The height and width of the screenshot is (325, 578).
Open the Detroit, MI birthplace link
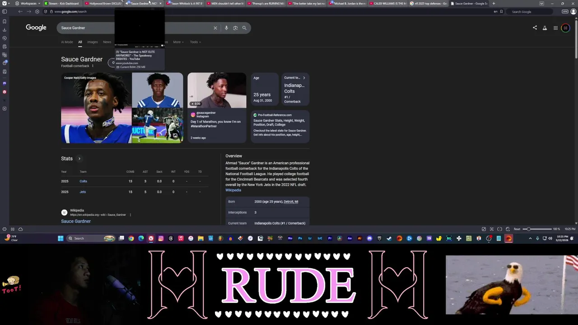(x=291, y=202)
